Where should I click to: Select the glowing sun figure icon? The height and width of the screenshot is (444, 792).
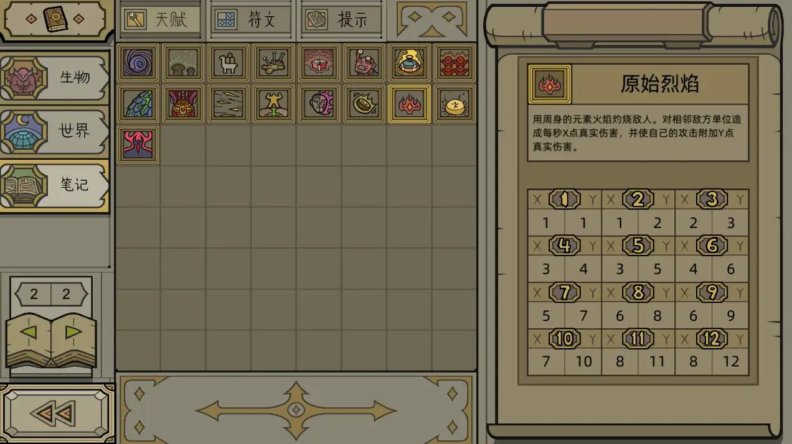455,104
